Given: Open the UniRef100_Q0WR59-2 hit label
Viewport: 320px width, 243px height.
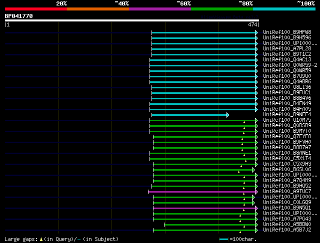Looking at the screenshot, I should point(290,65).
